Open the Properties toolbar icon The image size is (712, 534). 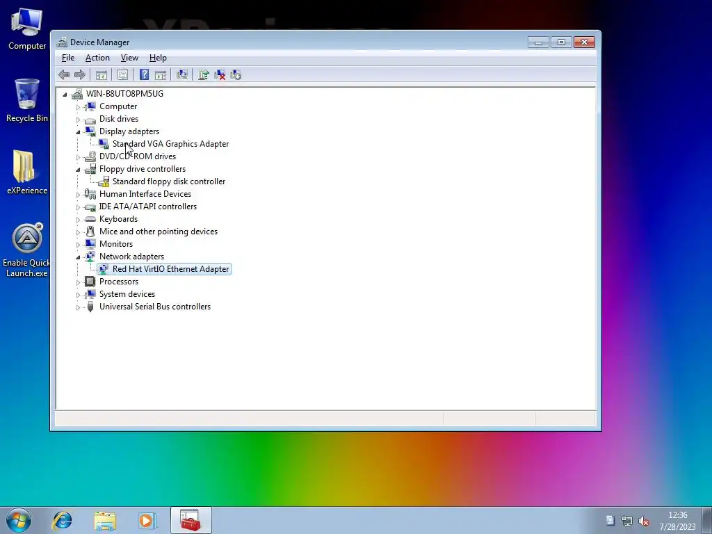122,75
